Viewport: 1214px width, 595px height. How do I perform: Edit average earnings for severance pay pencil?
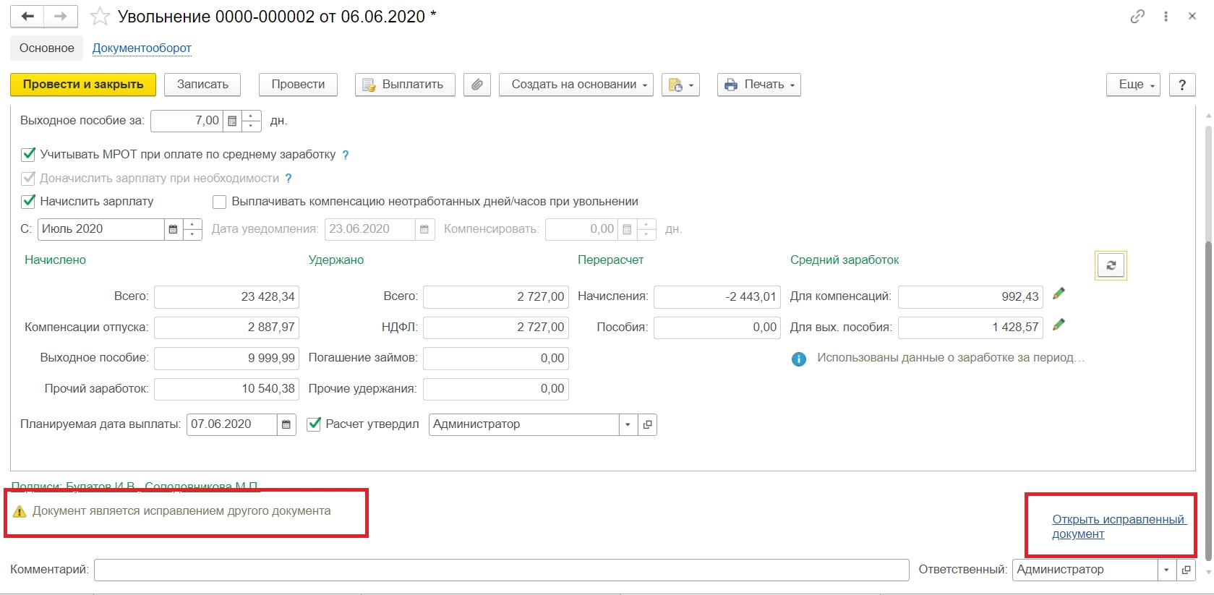(1059, 325)
